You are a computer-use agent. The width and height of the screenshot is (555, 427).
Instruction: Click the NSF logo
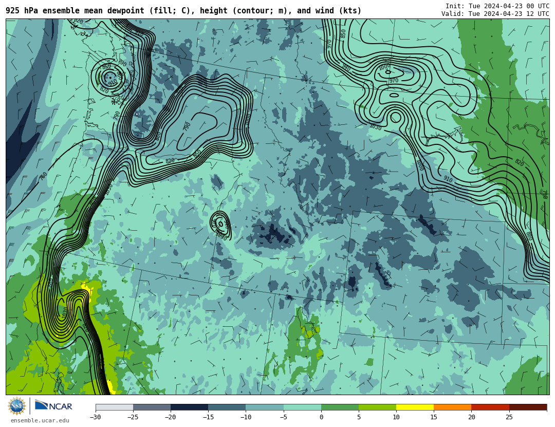tap(17, 406)
